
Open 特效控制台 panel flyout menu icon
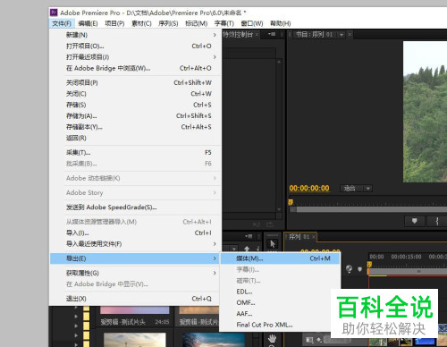pos(272,34)
